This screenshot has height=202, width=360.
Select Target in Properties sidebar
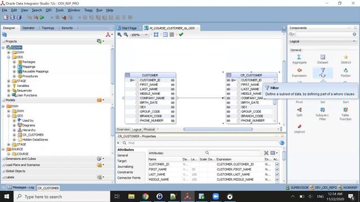(122, 161)
